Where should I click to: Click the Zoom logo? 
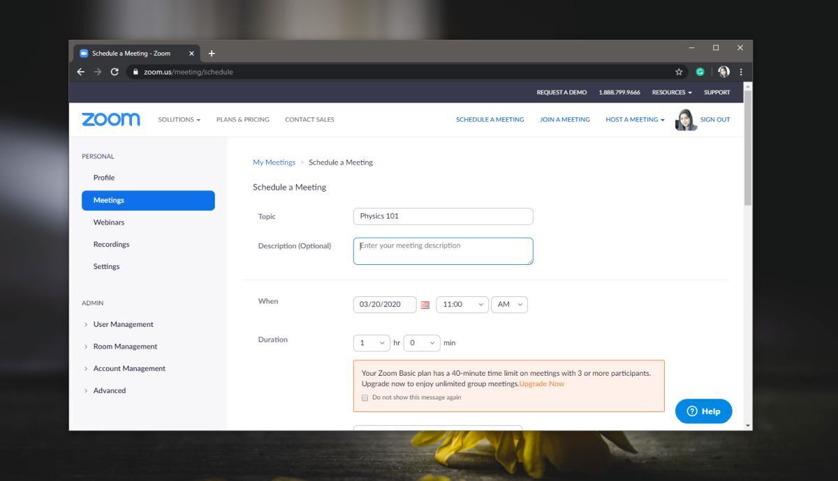pos(110,119)
